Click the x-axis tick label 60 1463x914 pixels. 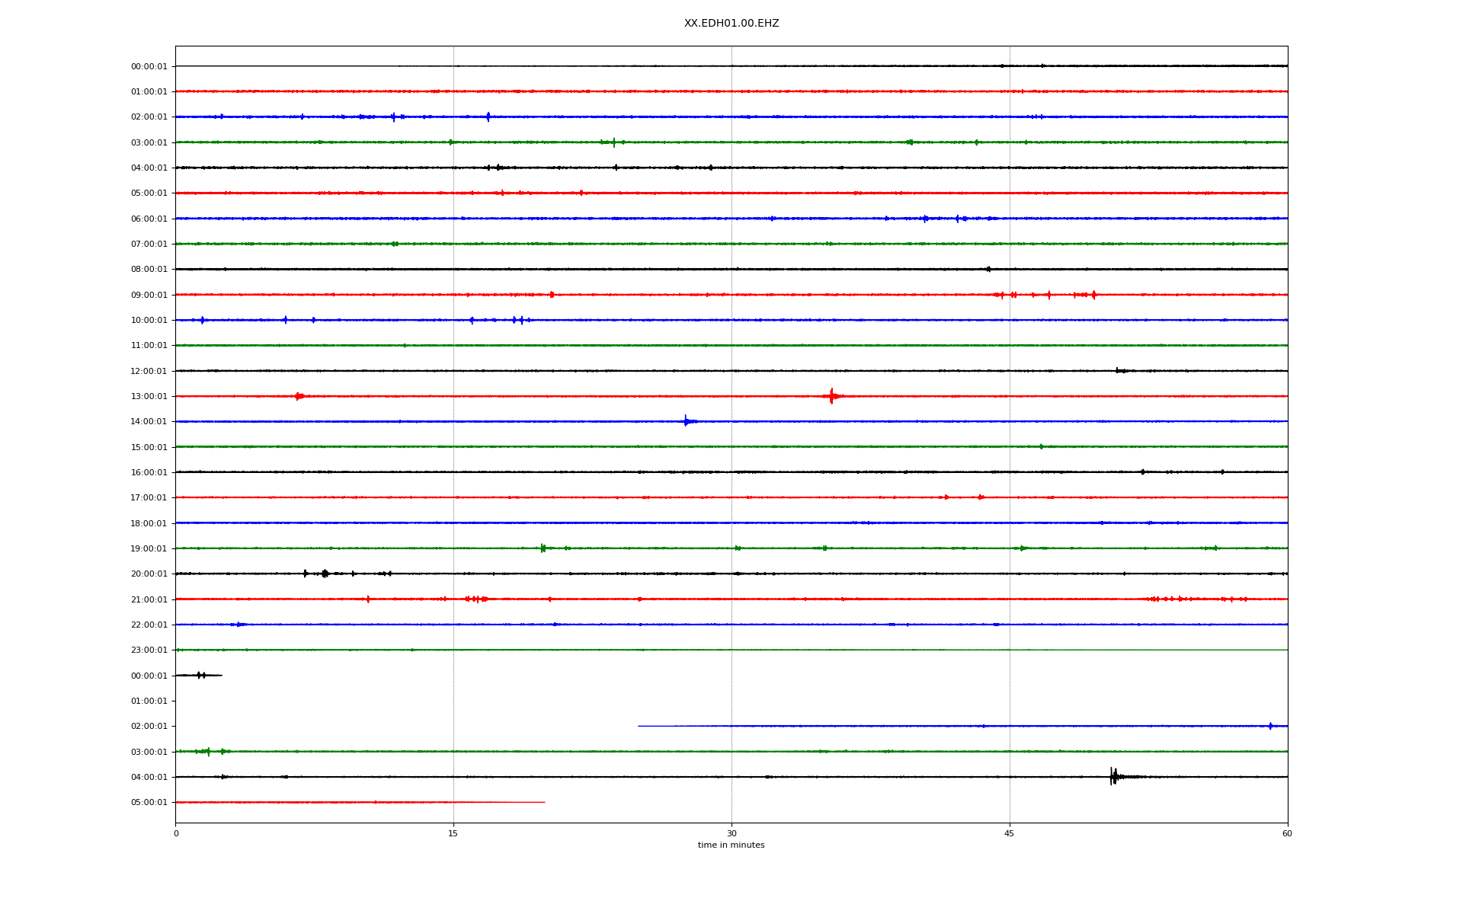tap(1287, 833)
